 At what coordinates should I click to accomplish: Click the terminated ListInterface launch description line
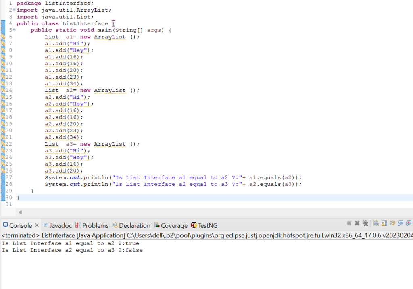tap(207, 235)
